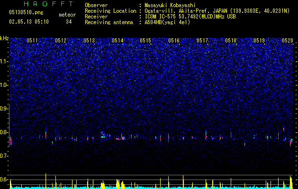The width and height of the screenshot is (298, 189).
Task: Click the 0.8 kHz axis label
Action: click(x=4, y=132)
